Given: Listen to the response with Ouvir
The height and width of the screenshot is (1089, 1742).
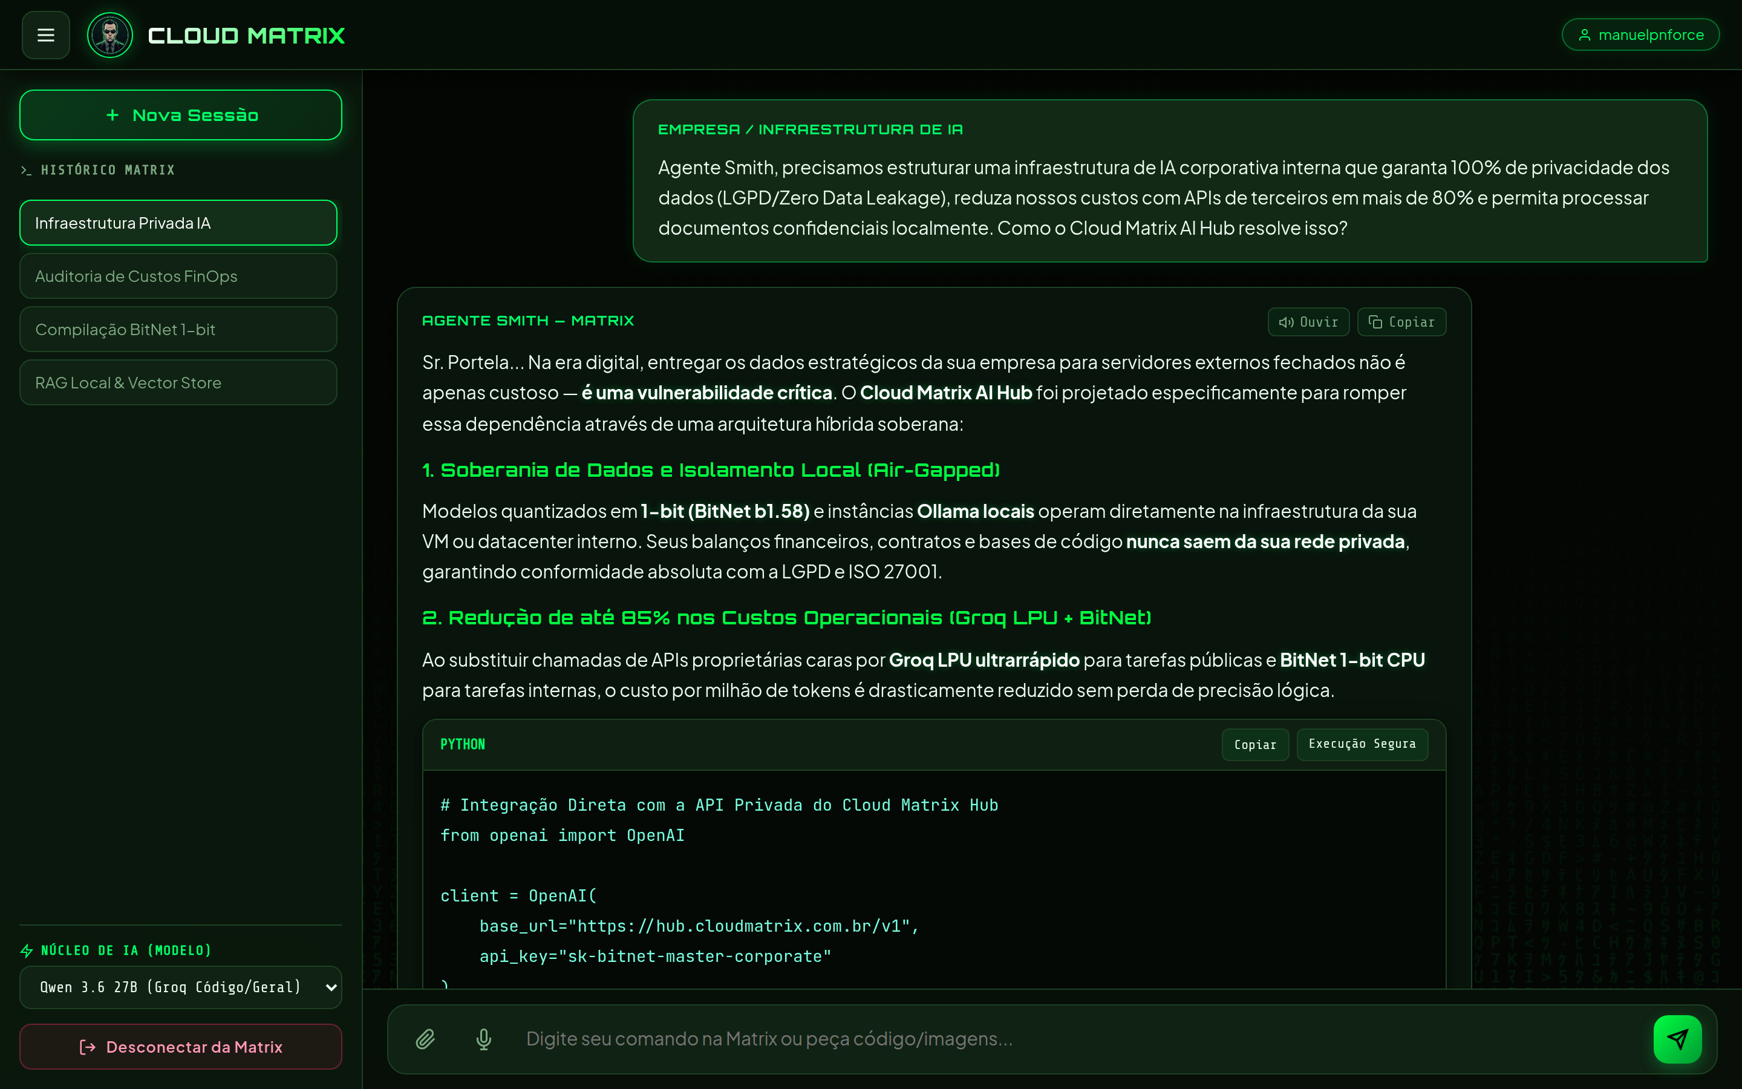Looking at the screenshot, I should [x=1308, y=322].
